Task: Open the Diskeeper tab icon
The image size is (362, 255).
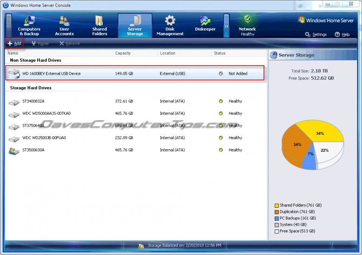Action: tap(205, 21)
